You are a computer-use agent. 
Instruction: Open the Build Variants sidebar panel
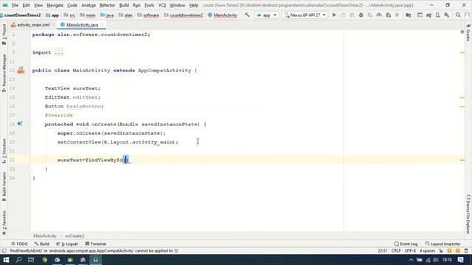tap(4, 186)
